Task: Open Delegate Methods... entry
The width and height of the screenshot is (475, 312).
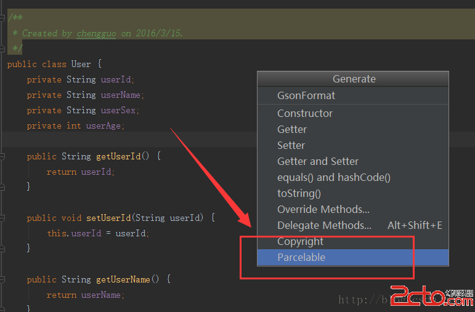Action: click(325, 225)
